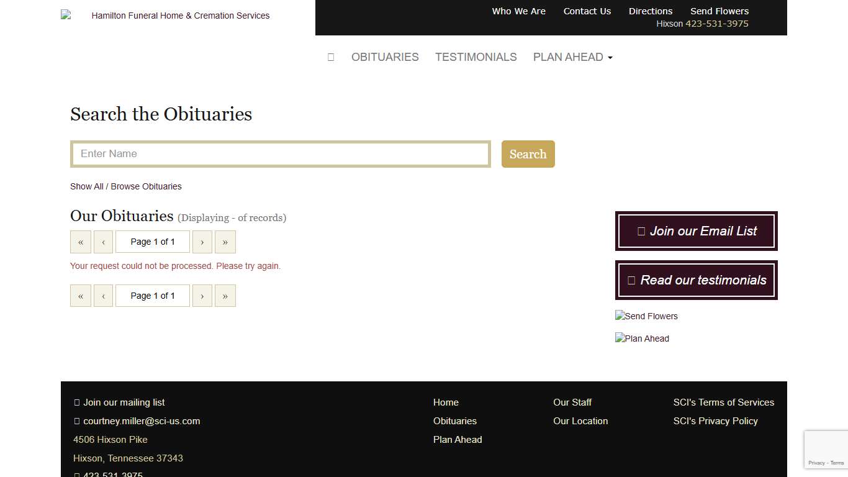Go to first page in top pagination
848x477 pixels.
pos(81,242)
